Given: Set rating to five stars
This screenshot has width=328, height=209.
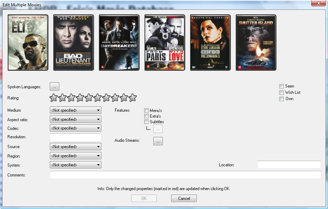Looking at the screenshot, I should tap(89, 98).
